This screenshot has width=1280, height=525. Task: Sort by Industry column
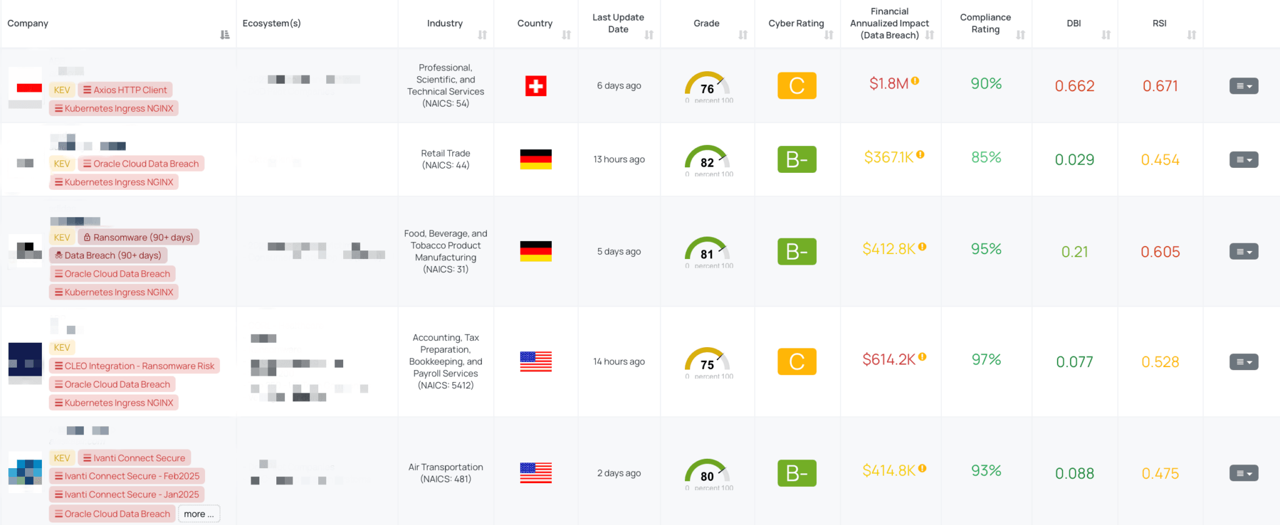tap(482, 35)
